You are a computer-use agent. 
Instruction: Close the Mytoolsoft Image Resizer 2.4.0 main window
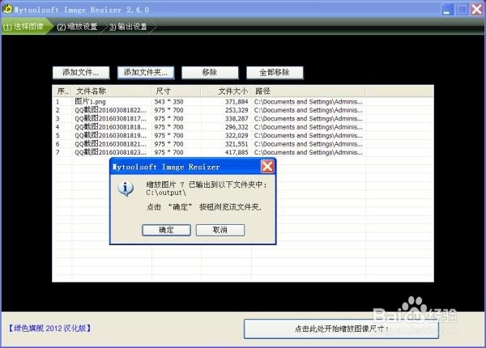click(x=477, y=10)
